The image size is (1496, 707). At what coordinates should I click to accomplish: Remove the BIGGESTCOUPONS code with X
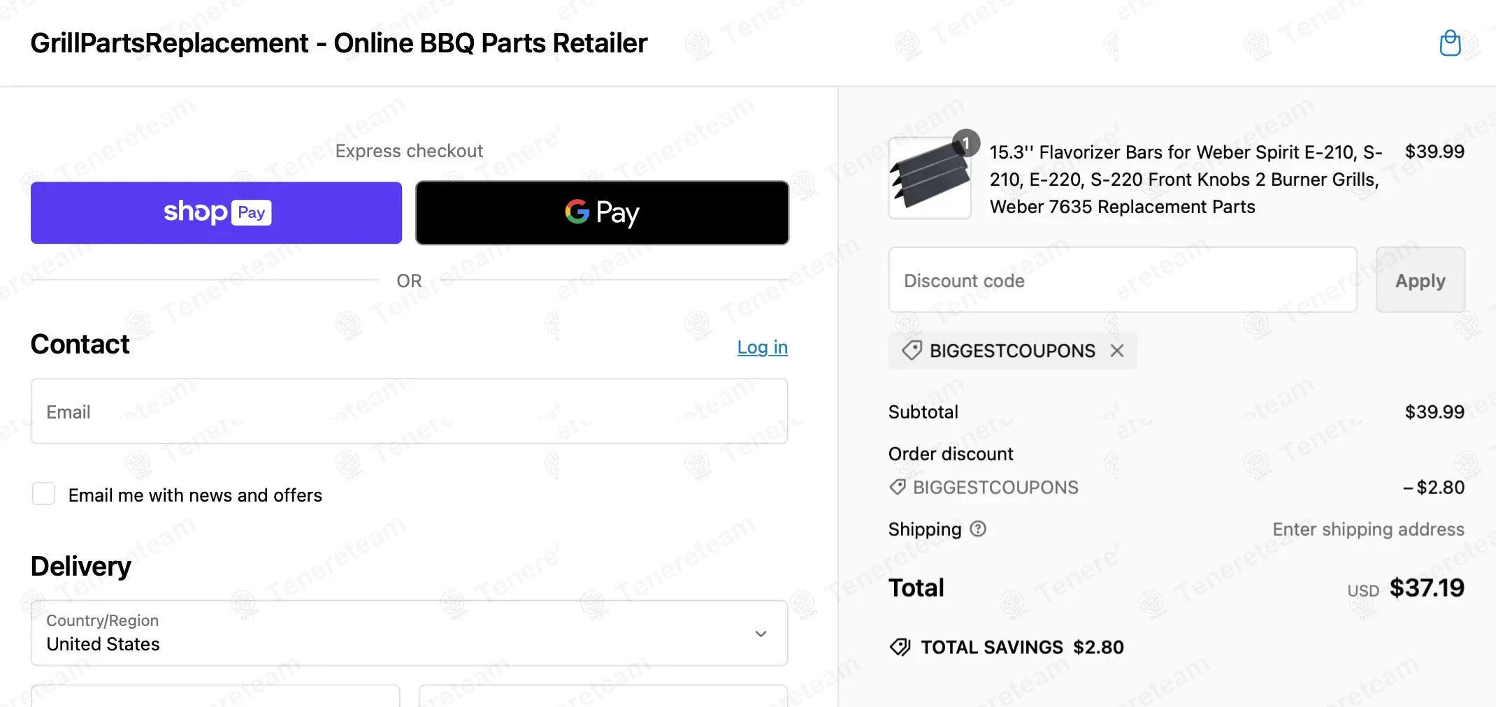1117,351
